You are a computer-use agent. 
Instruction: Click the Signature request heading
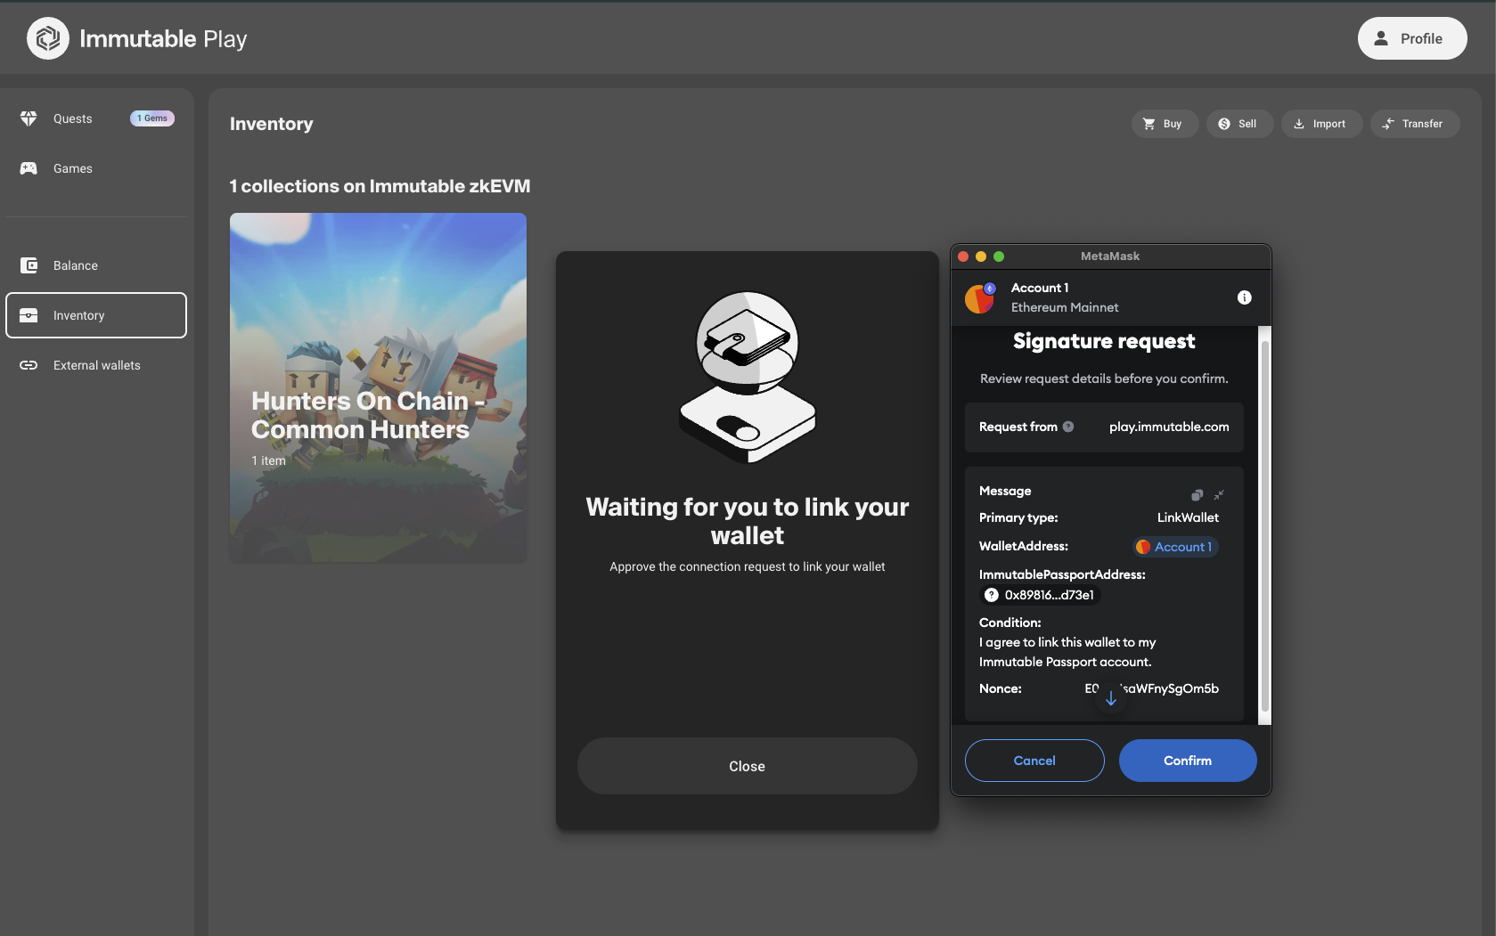point(1104,341)
